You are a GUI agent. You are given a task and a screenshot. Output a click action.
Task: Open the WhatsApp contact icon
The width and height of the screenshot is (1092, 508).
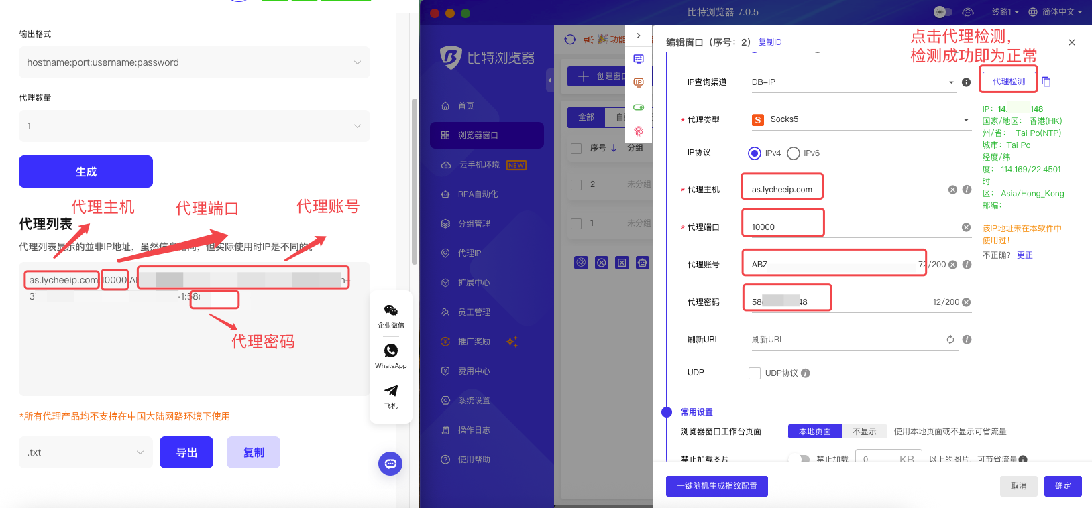pos(391,351)
